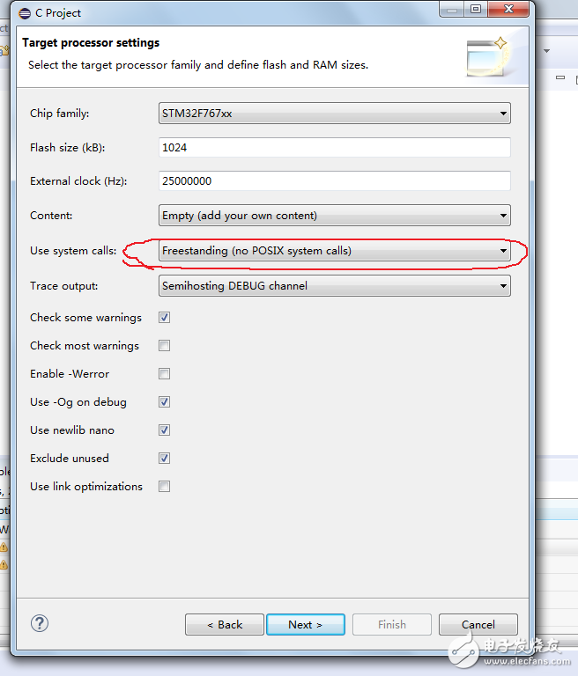This screenshot has width=578, height=676.
Task: Enable the Check most warnings checkbox
Action: click(x=164, y=346)
